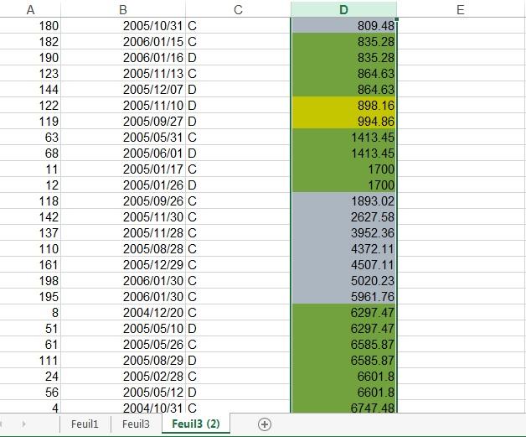Click column A cell with 123
The image size is (526, 437).
(x=30, y=74)
